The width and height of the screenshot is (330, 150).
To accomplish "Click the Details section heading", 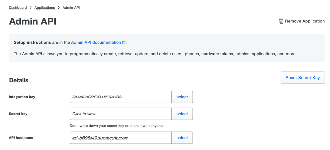I will point(19,80).
